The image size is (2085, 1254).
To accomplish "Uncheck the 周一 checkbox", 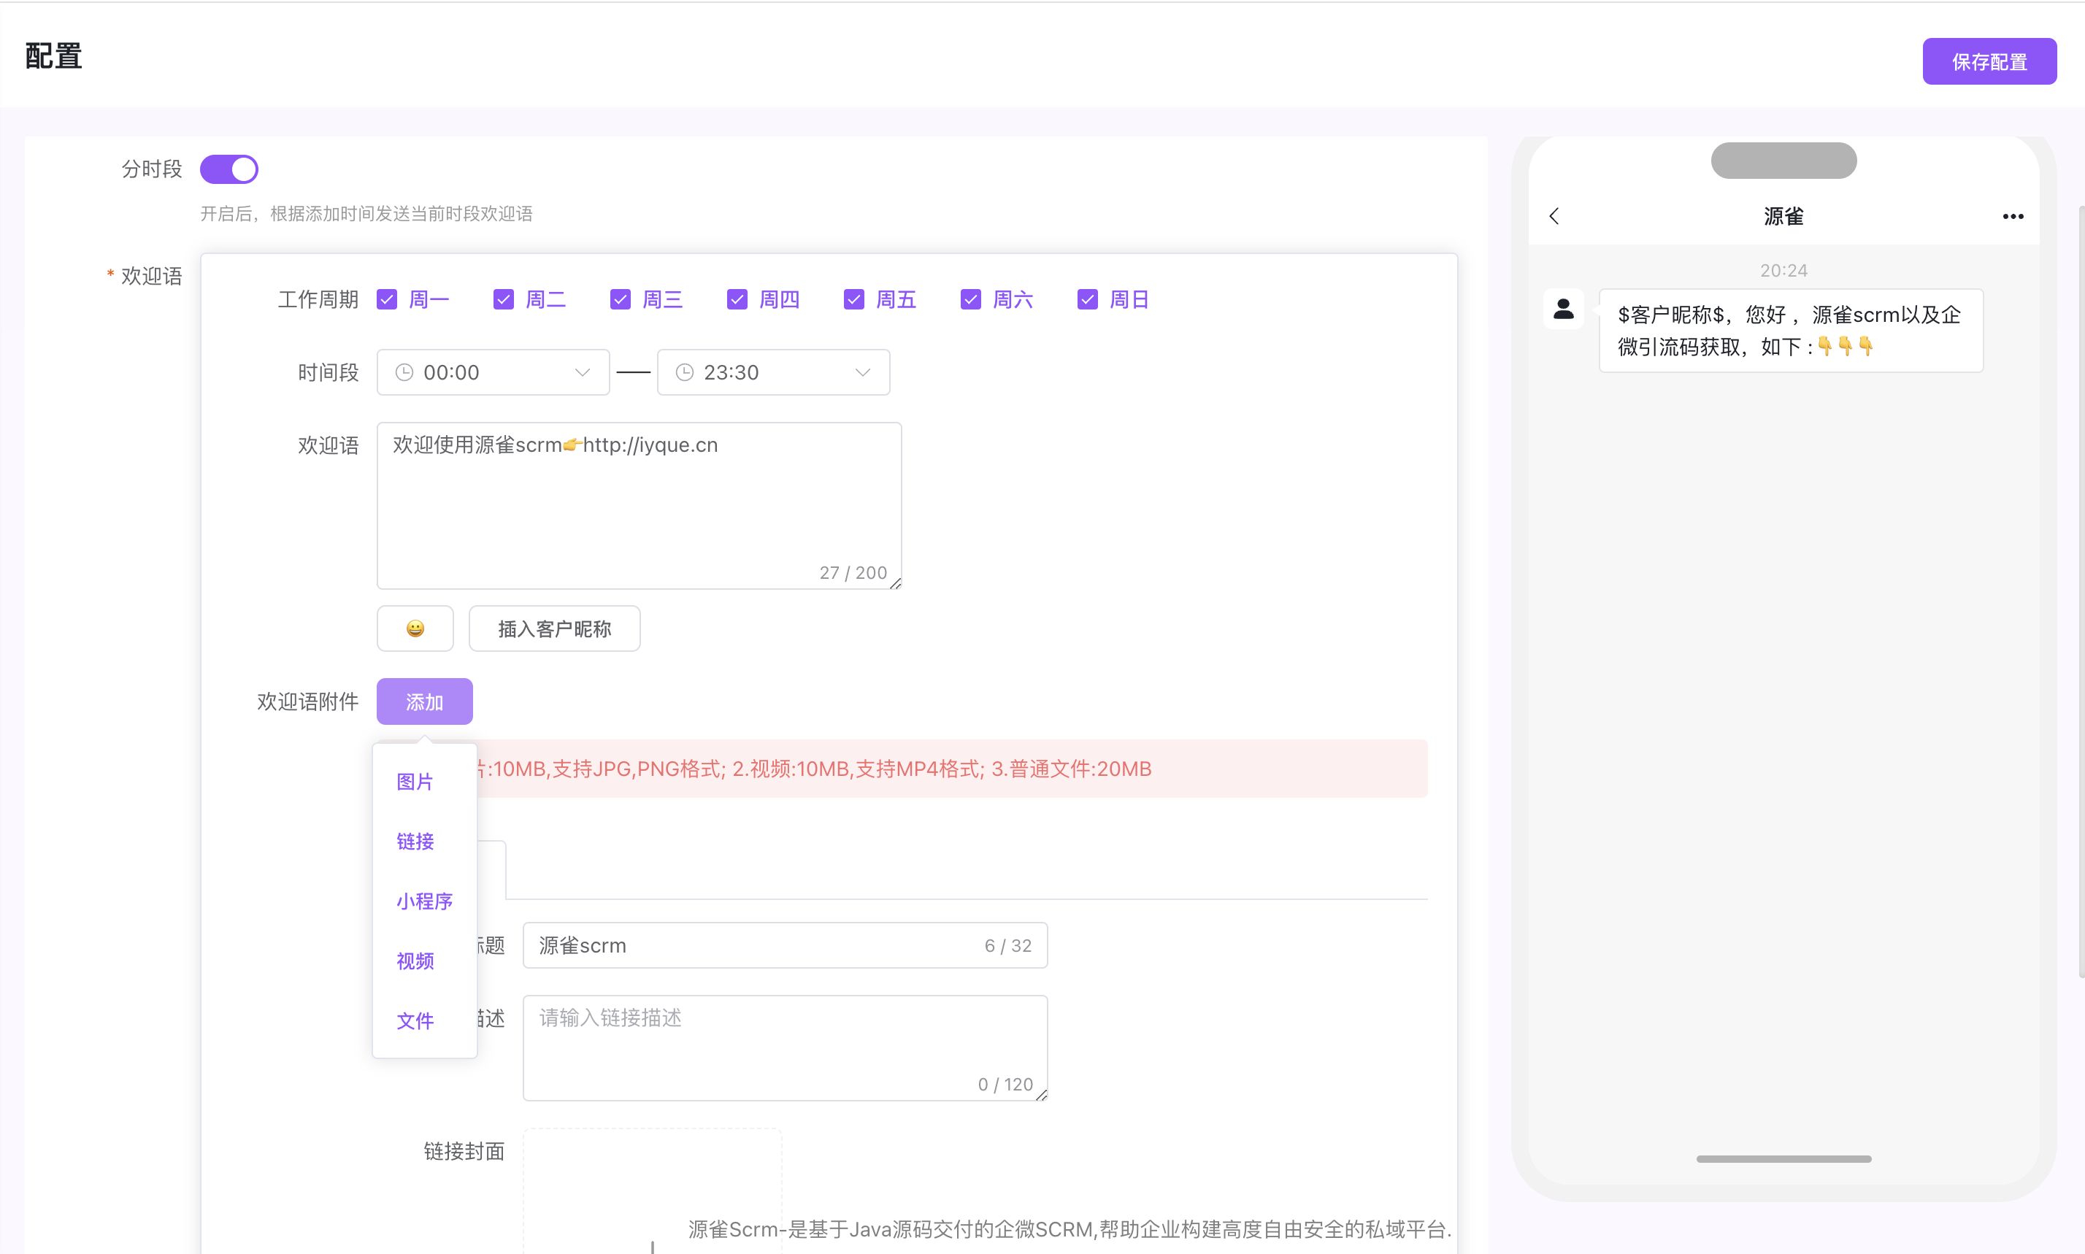I will point(387,299).
